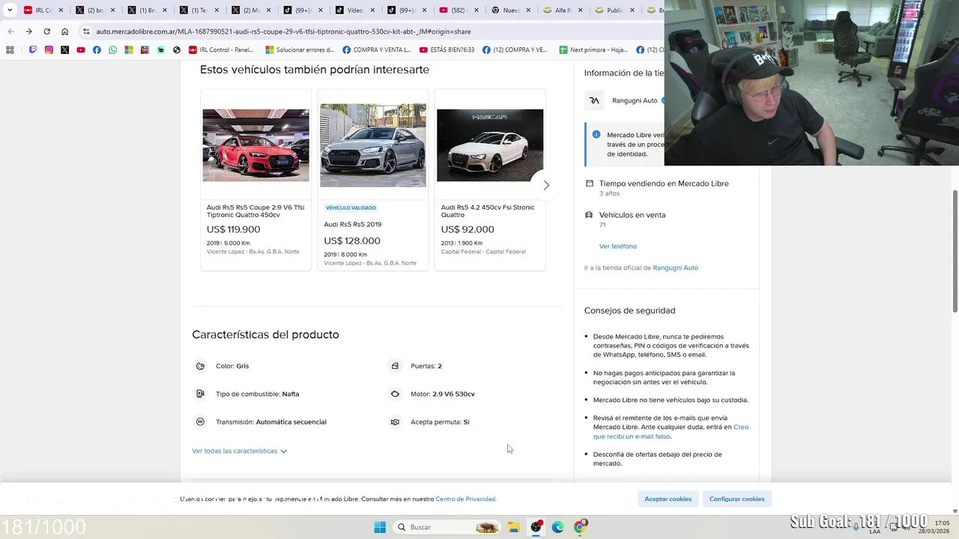Open the Apps grid in bookmarks bar
This screenshot has height=539, width=959.
tap(10, 50)
